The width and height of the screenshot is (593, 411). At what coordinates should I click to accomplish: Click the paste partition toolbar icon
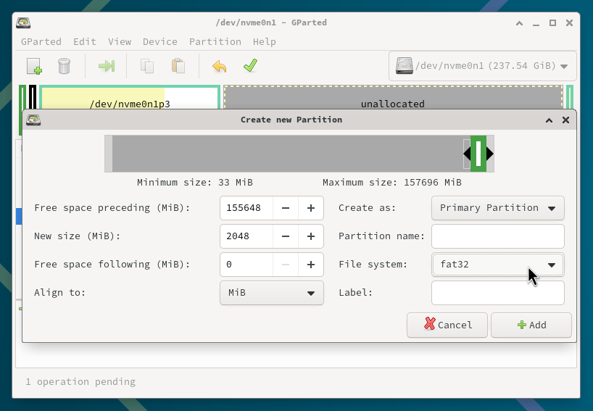pyautogui.click(x=178, y=66)
